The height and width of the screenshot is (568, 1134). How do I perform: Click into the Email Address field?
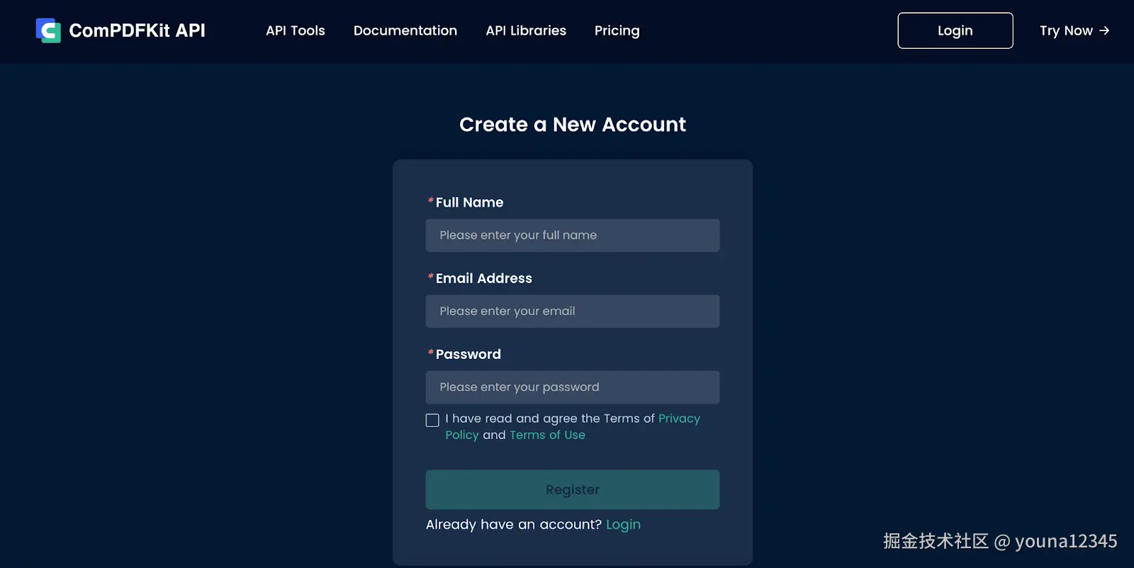point(572,311)
